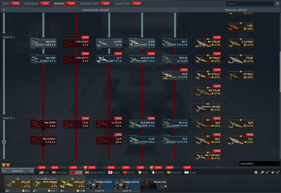The image size is (281, 193).
Task: Click the wrench auto-repair icon
Action: [262, 172]
